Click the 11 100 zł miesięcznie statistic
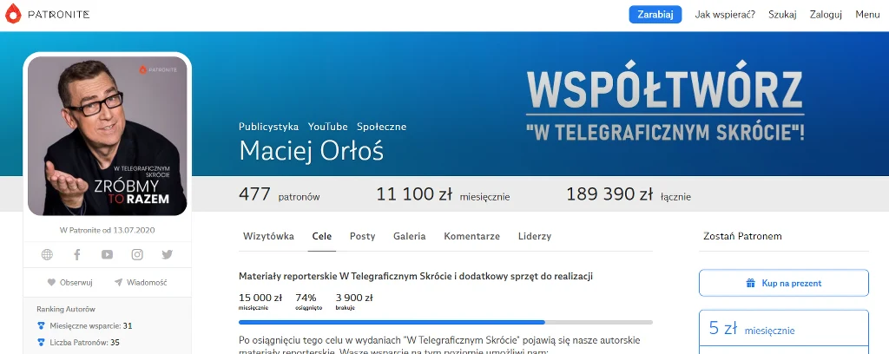Viewport: 889px width, 354px height. pyautogui.click(x=443, y=195)
